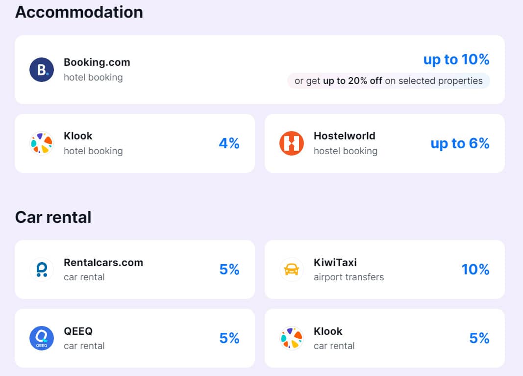523x376 pixels.
Task: Click the 4% rate on Klook hotel booking
Action: pyautogui.click(x=229, y=143)
